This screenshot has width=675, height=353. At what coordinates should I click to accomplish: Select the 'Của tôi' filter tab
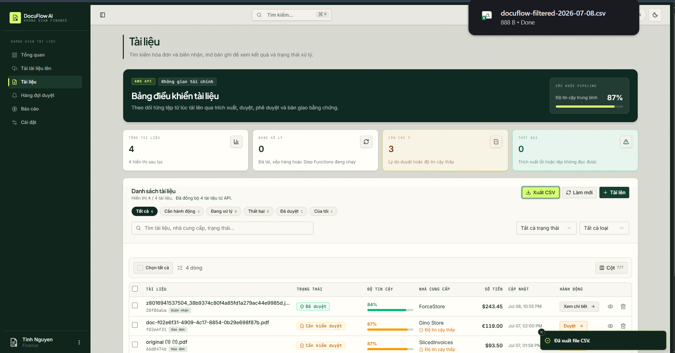pyautogui.click(x=323, y=211)
